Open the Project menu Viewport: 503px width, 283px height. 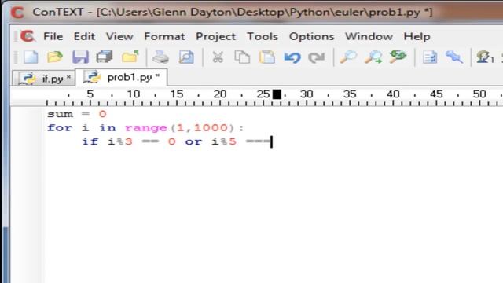pyautogui.click(x=216, y=37)
